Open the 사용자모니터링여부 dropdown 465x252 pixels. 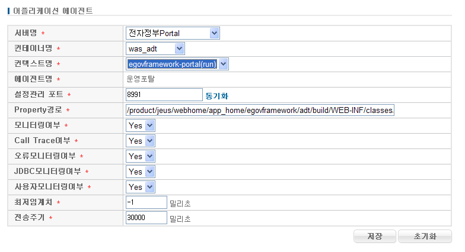tap(141, 187)
